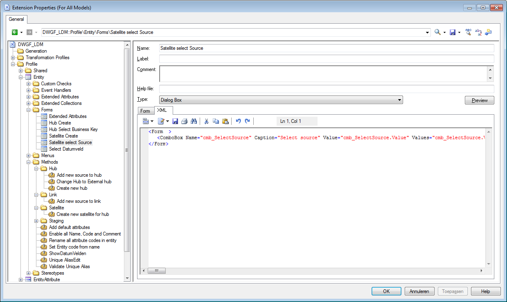Click the Copy icon in XML toolbar
The width and height of the screenshot is (507, 302).
pos(216,121)
